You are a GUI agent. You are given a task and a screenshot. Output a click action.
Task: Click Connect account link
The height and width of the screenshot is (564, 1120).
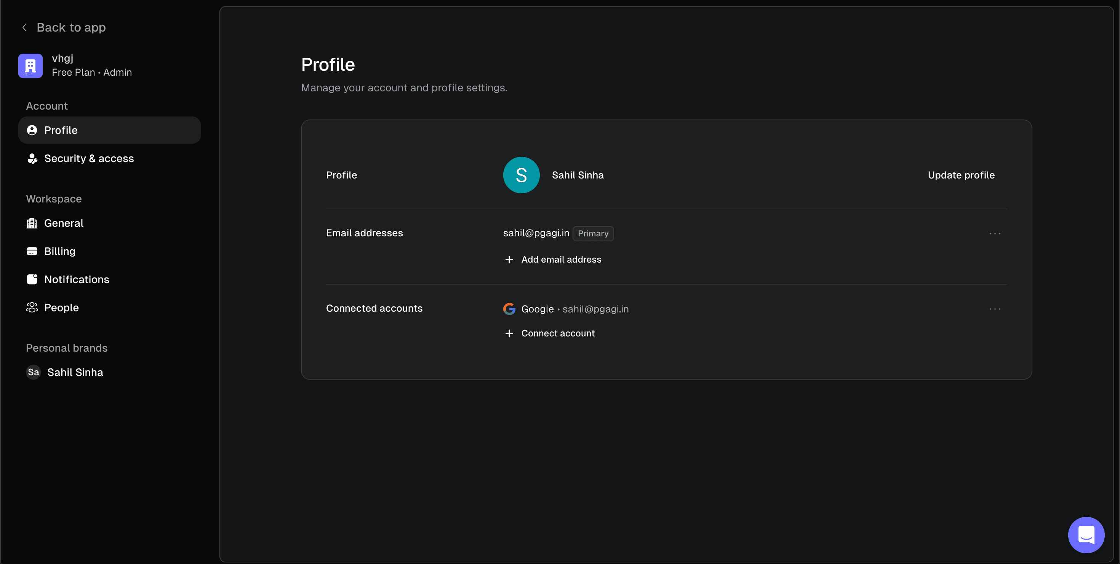(558, 333)
